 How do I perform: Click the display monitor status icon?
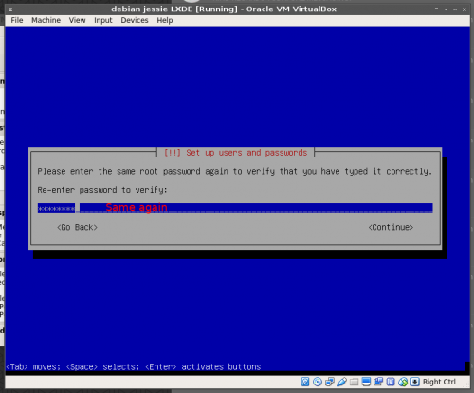pos(366,382)
